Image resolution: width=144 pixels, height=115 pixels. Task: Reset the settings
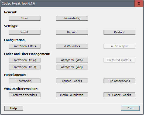[25, 32]
